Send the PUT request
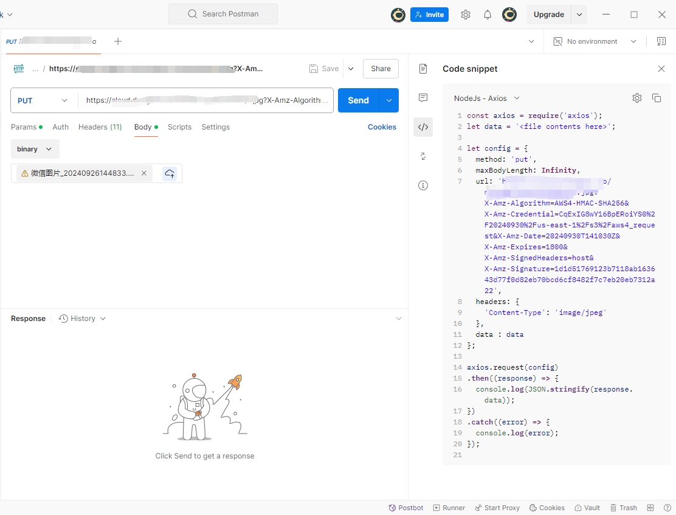The height and width of the screenshot is (515, 676). 358,100
